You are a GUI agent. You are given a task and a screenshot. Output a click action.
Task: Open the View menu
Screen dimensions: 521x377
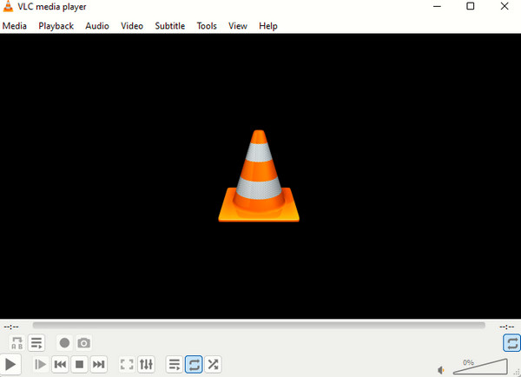pos(238,26)
